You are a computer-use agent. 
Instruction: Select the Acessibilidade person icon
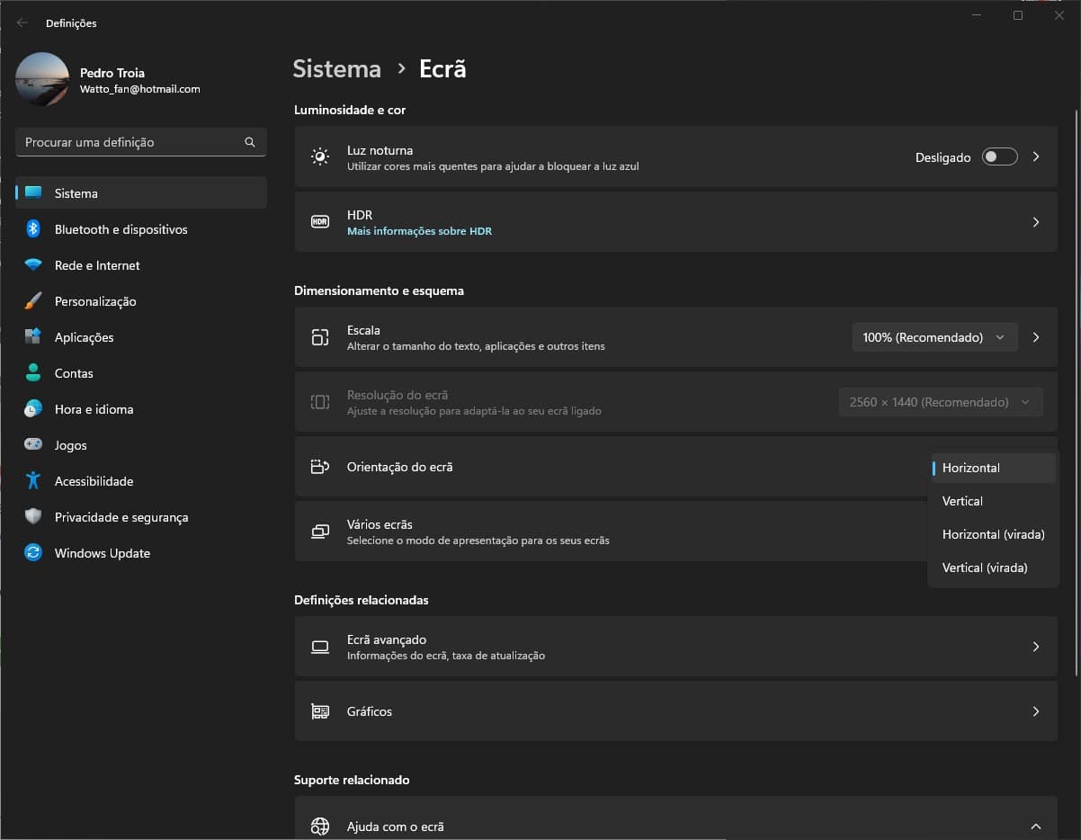33,481
